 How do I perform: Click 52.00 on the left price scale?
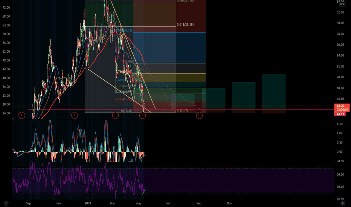coord(6,52)
